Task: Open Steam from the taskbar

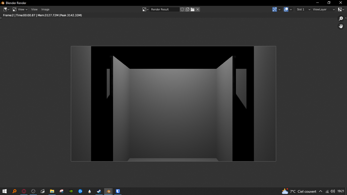Action: click(x=99, y=191)
